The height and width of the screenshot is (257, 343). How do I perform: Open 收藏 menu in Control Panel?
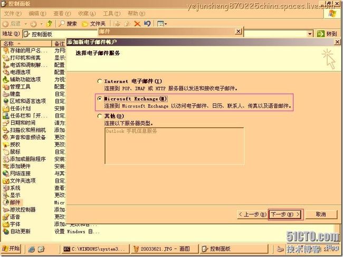click(x=87, y=14)
